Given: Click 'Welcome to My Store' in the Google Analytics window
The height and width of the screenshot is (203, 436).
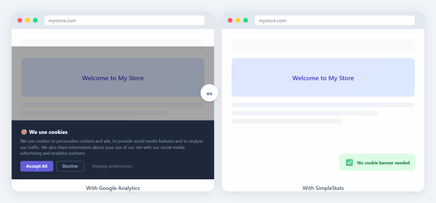Looking at the screenshot, I should 113,78.
